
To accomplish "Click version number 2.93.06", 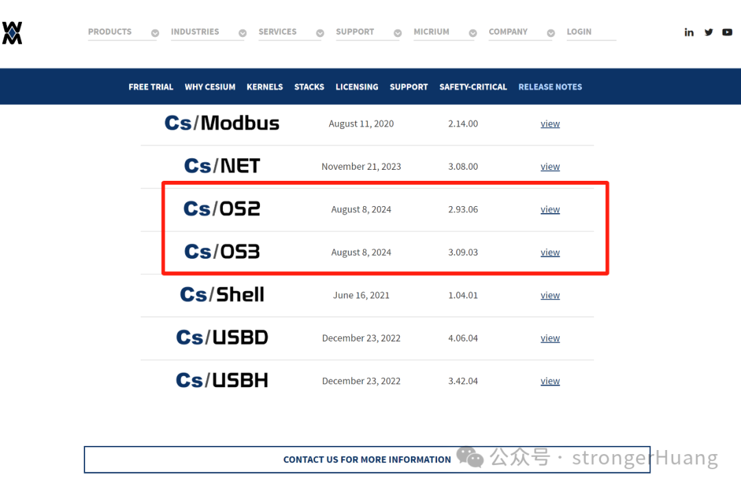I will (x=463, y=209).
